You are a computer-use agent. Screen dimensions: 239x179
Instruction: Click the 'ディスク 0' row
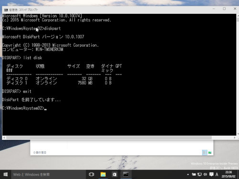tap(59, 79)
